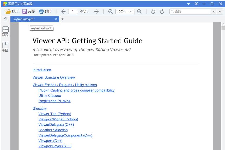Open the Viewer Structure Overview link
Image resolution: width=225 pixels, height=150 pixels.
[54, 77]
